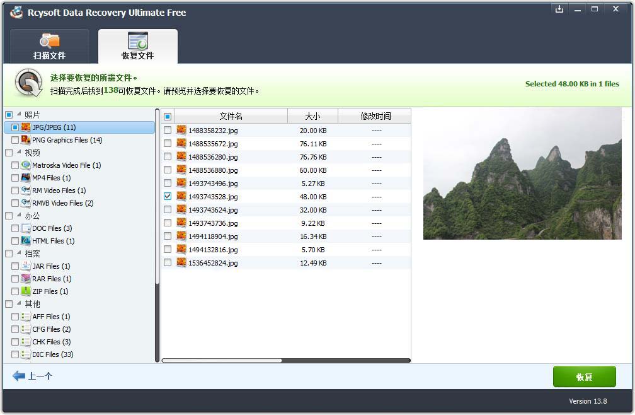This screenshot has height=415, width=635.
Task: Sort by the 大小 column header
Action: pos(312,116)
